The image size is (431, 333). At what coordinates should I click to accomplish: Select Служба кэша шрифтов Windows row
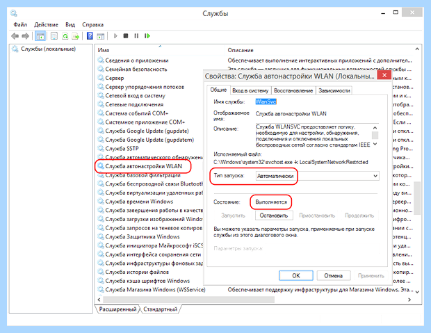point(147,281)
